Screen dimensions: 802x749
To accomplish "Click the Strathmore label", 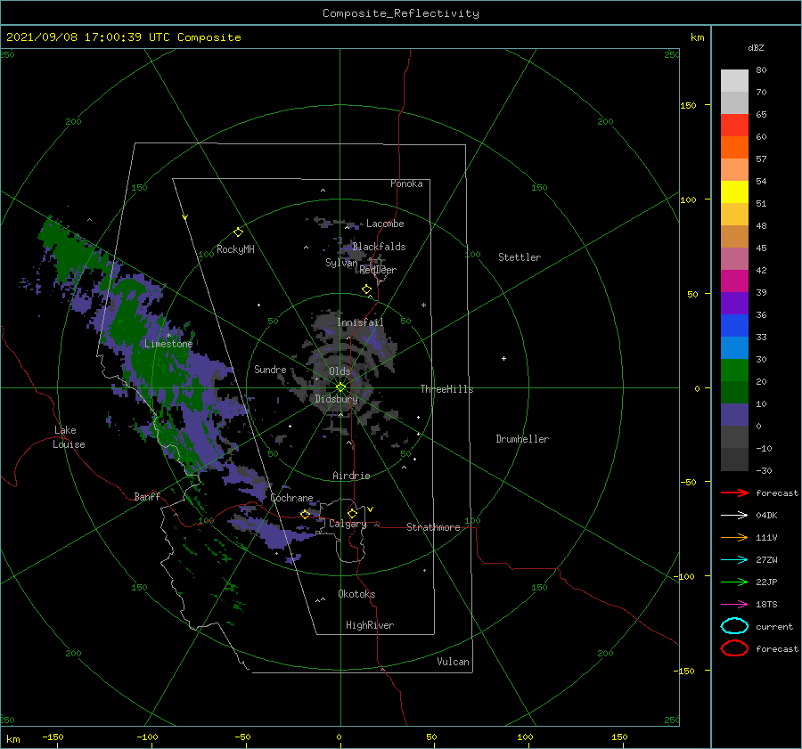I will pyautogui.click(x=433, y=527).
